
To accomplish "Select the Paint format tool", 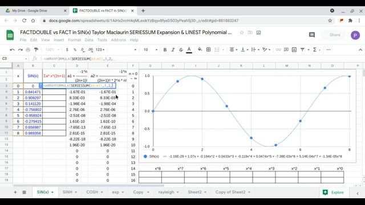I will (x=36, y=50).
